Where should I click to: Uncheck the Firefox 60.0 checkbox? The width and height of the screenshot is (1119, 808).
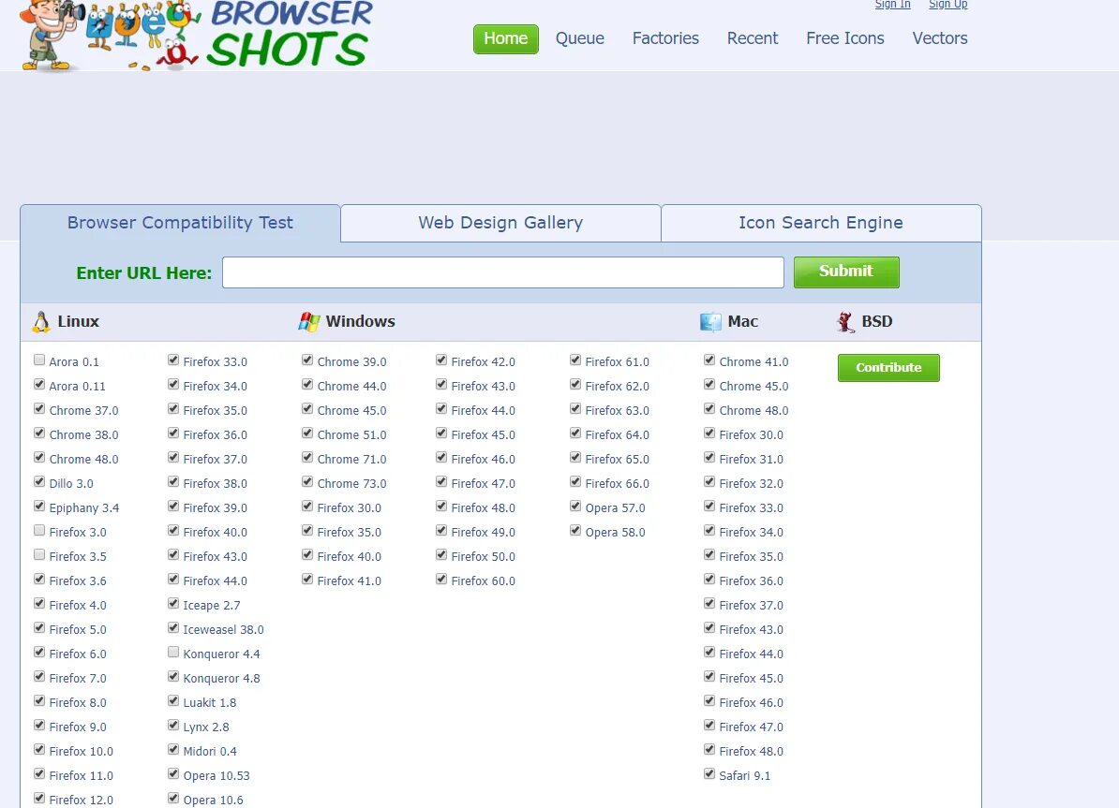(441, 579)
